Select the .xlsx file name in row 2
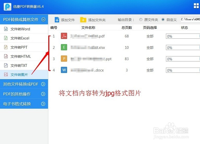Viewport: 200px width, 144px height. click(x=88, y=48)
